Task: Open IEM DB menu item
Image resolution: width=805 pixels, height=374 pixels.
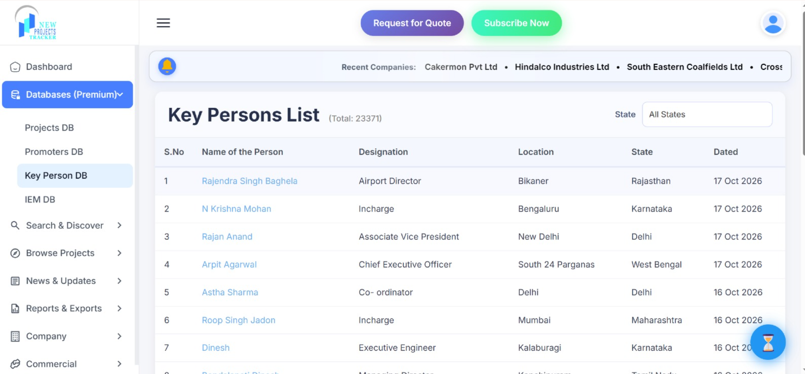Action: tap(40, 199)
